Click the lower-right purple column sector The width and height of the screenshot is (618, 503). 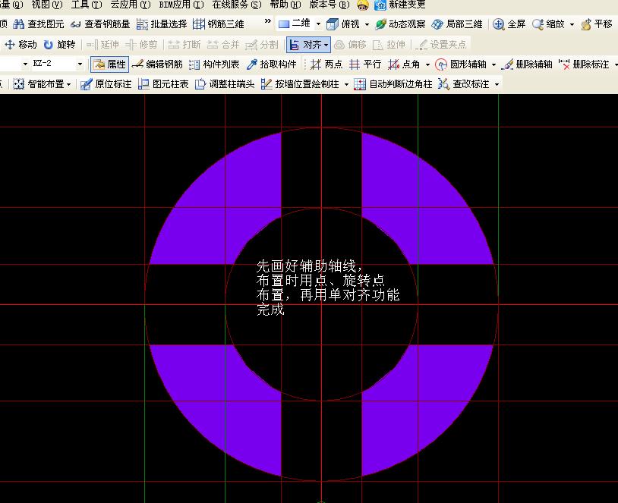(x=421, y=402)
